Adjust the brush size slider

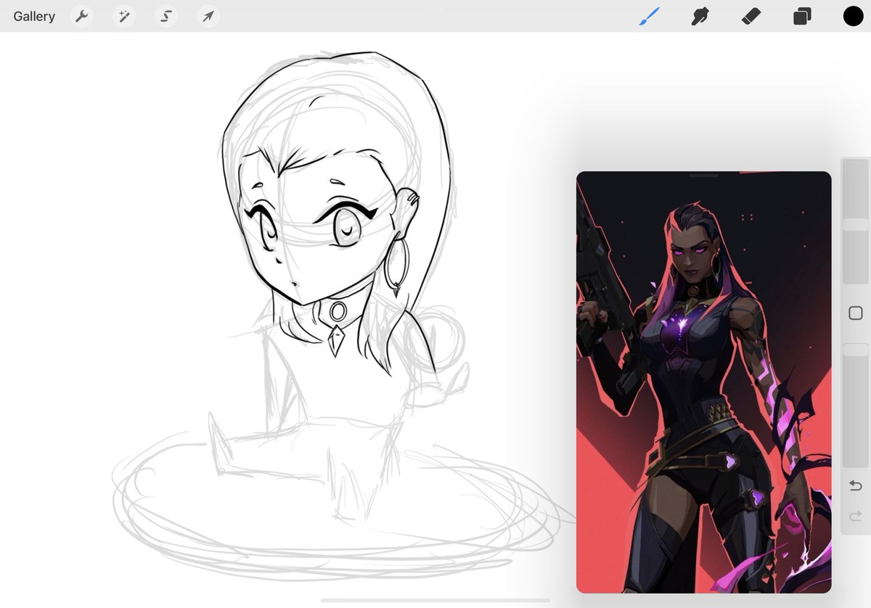pyautogui.click(x=855, y=221)
